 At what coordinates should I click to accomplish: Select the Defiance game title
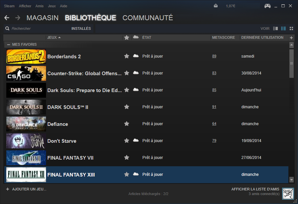tap(58, 124)
